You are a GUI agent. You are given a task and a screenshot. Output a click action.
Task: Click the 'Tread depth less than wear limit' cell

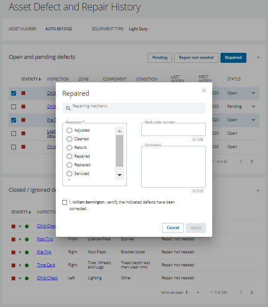pos(135,265)
